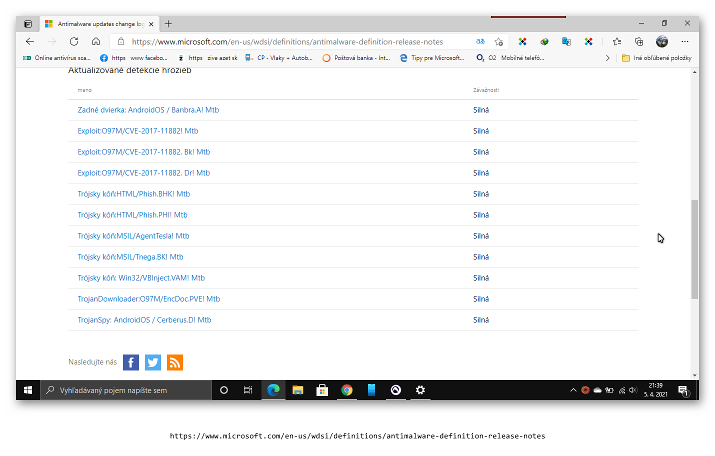Open the CP - Vlaky + Autob... bookmark
The width and height of the screenshot is (715, 456).
coord(278,58)
